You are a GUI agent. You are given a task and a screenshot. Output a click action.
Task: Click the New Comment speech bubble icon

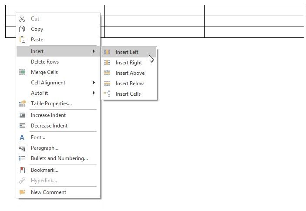tap(22, 192)
